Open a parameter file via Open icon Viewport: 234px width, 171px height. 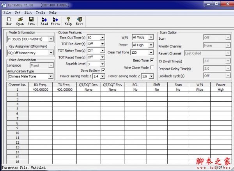[20, 21]
